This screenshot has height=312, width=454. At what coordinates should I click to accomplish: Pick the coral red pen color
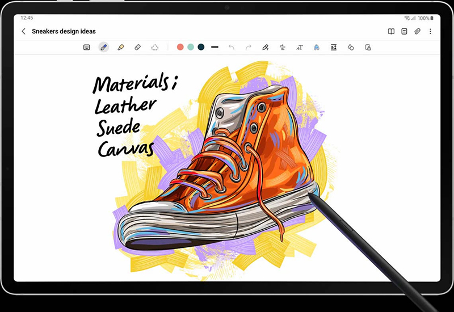click(x=180, y=47)
